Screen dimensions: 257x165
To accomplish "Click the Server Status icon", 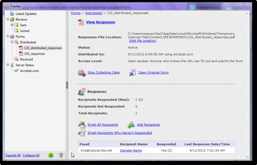I will pos(12,65).
